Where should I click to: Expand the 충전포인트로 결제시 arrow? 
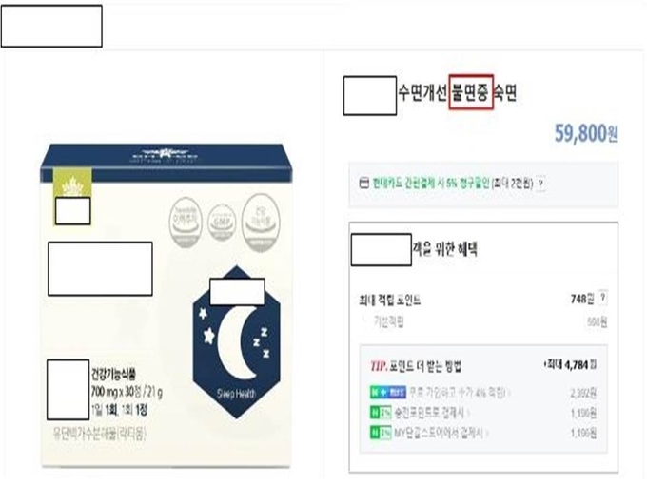pos(469,413)
